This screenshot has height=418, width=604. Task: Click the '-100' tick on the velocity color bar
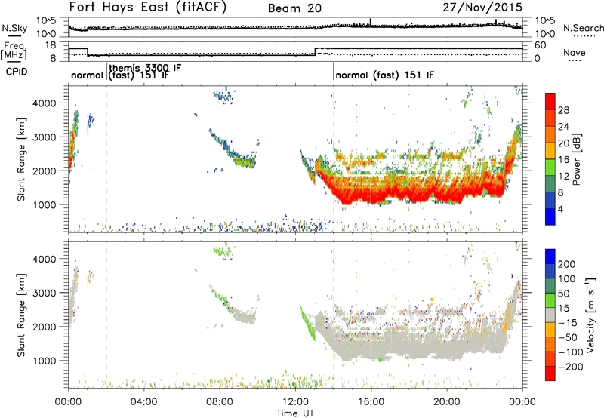click(571, 352)
